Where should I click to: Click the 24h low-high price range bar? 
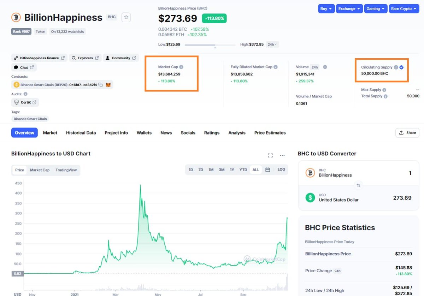(x=210, y=45)
